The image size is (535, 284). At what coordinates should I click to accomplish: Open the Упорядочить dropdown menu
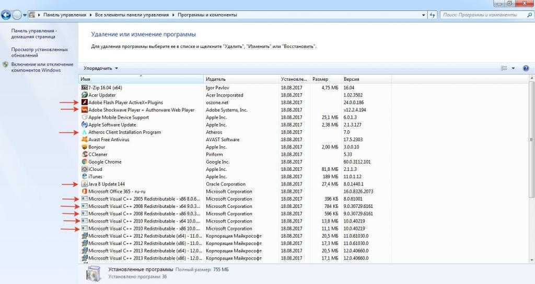click(101, 68)
